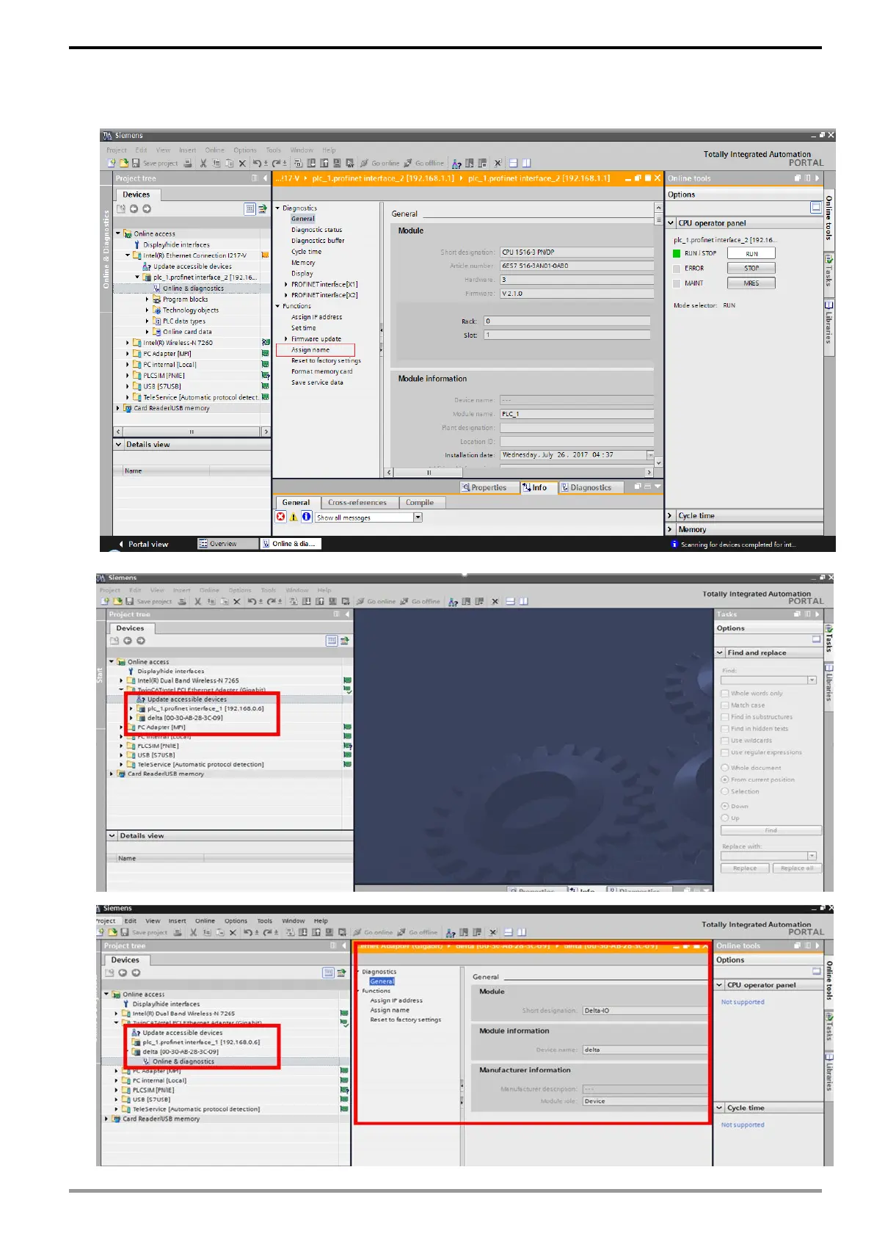The image size is (874, 1236).
Task: Click the cut scissors icon in top screenshot
Action: [x=203, y=163]
